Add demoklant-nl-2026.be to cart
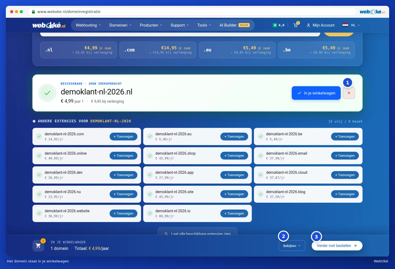The width and height of the screenshot is (395, 269). (x=345, y=137)
